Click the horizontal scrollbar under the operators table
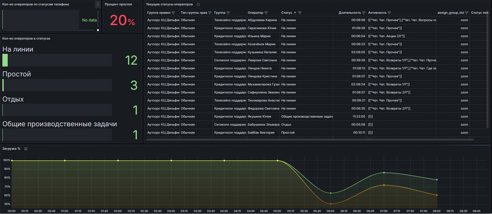 [x=310, y=140]
